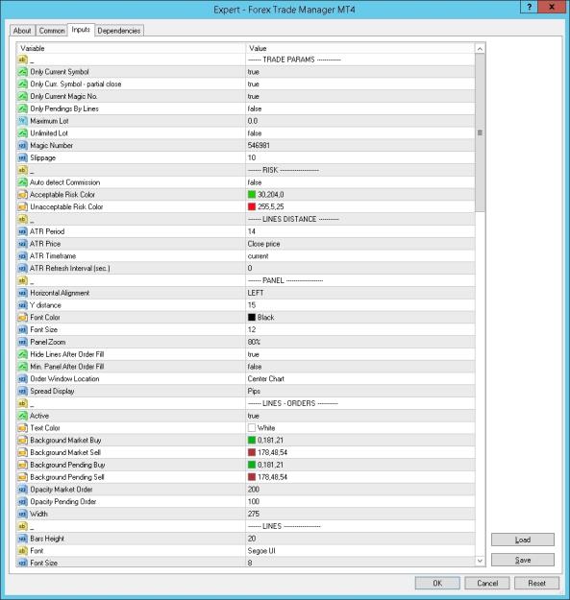Click the icon next to ATR Timeframe
This screenshot has height=600, width=570.
click(23, 256)
